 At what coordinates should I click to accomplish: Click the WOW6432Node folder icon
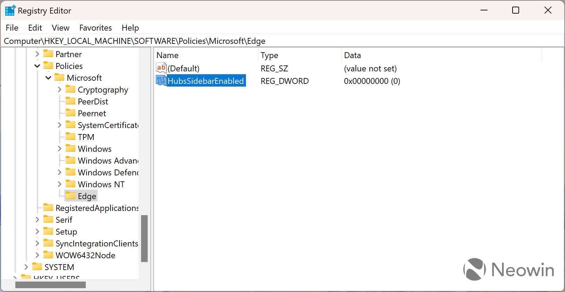click(48, 255)
